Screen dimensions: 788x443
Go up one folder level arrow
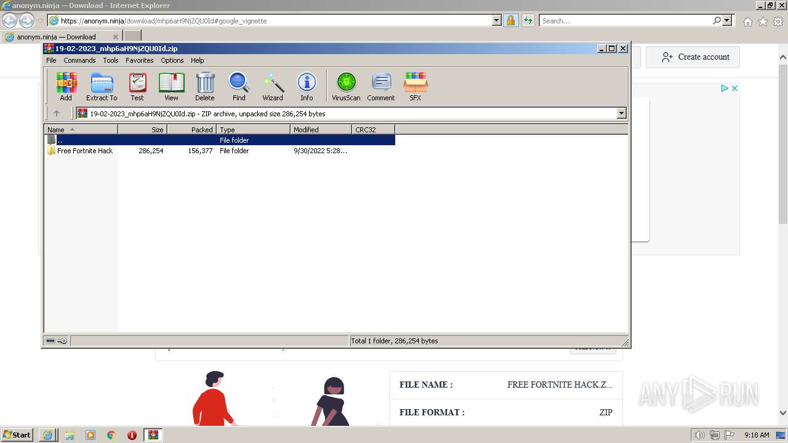(57, 113)
